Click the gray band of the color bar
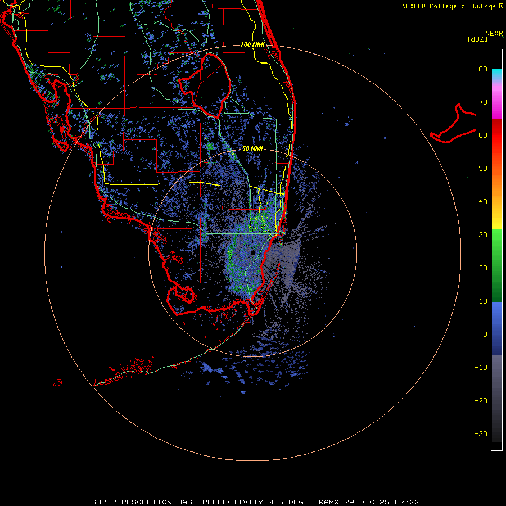506x506 pixels. click(496, 371)
